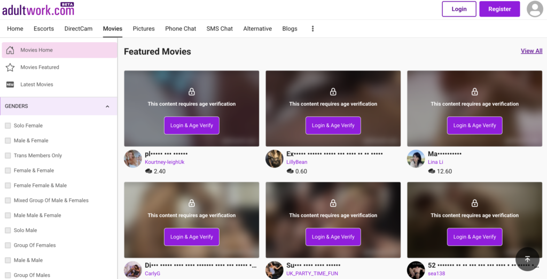547x279 pixels.
Task: Open CarlyG profile name link
Action: (152, 274)
